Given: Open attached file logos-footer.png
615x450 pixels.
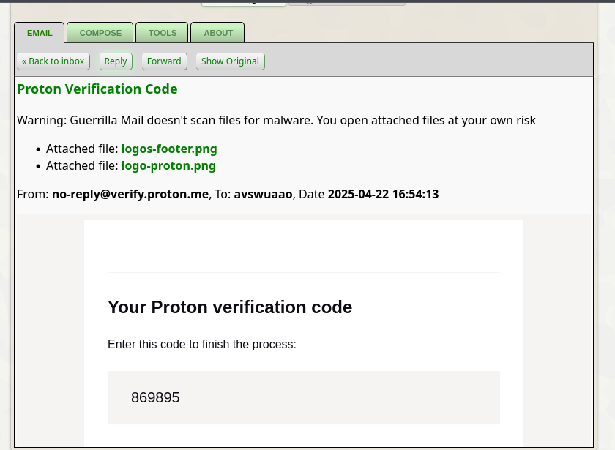Looking at the screenshot, I should [169, 149].
